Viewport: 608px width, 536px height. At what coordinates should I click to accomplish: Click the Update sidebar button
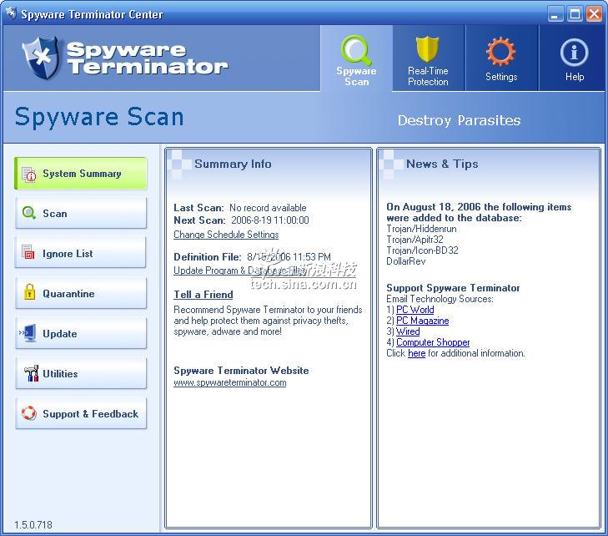point(81,333)
